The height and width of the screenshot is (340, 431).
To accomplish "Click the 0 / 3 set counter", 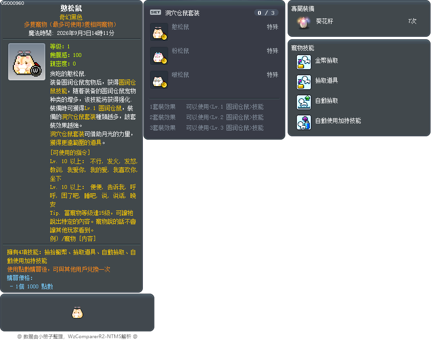I will click(x=266, y=12).
